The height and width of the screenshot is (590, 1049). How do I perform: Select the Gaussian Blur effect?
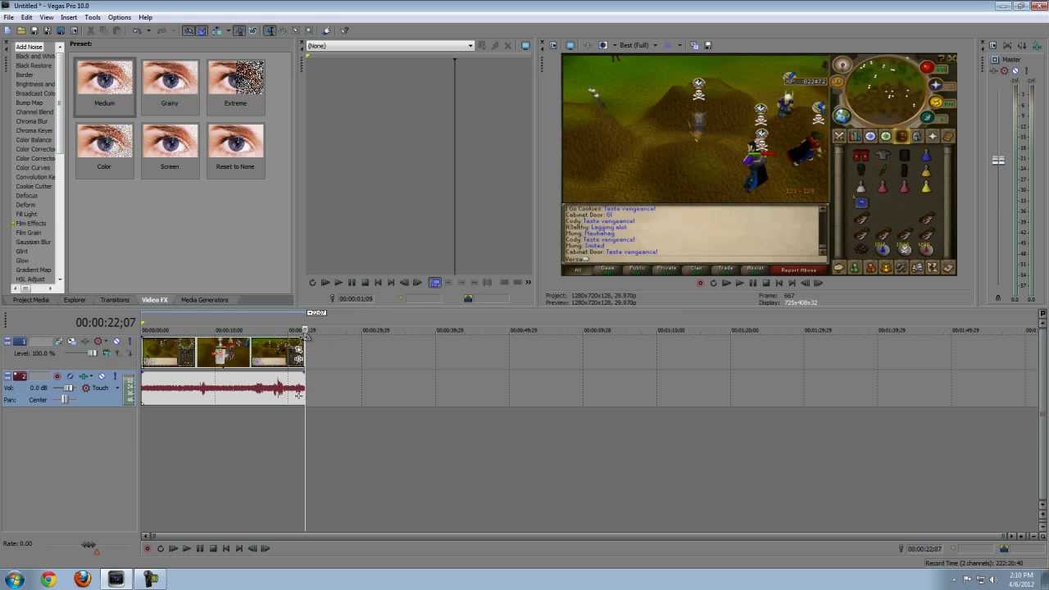click(34, 242)
